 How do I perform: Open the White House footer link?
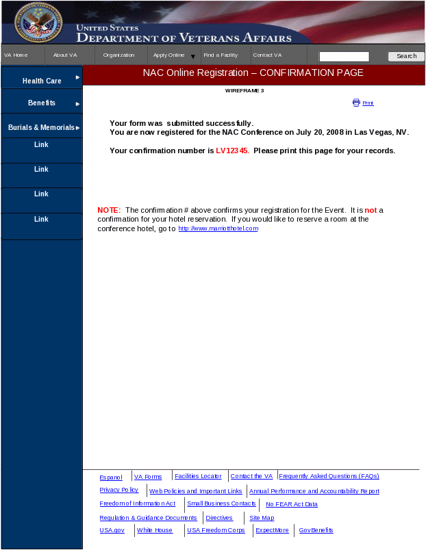pos(155,530)
